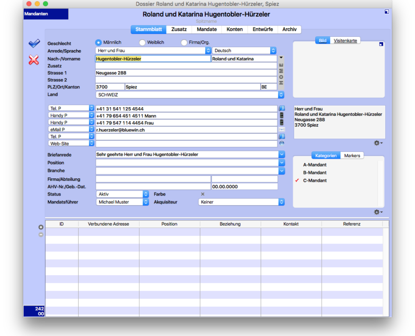Click the 242 record counter
415x336 pixels.
coord(34,311)
